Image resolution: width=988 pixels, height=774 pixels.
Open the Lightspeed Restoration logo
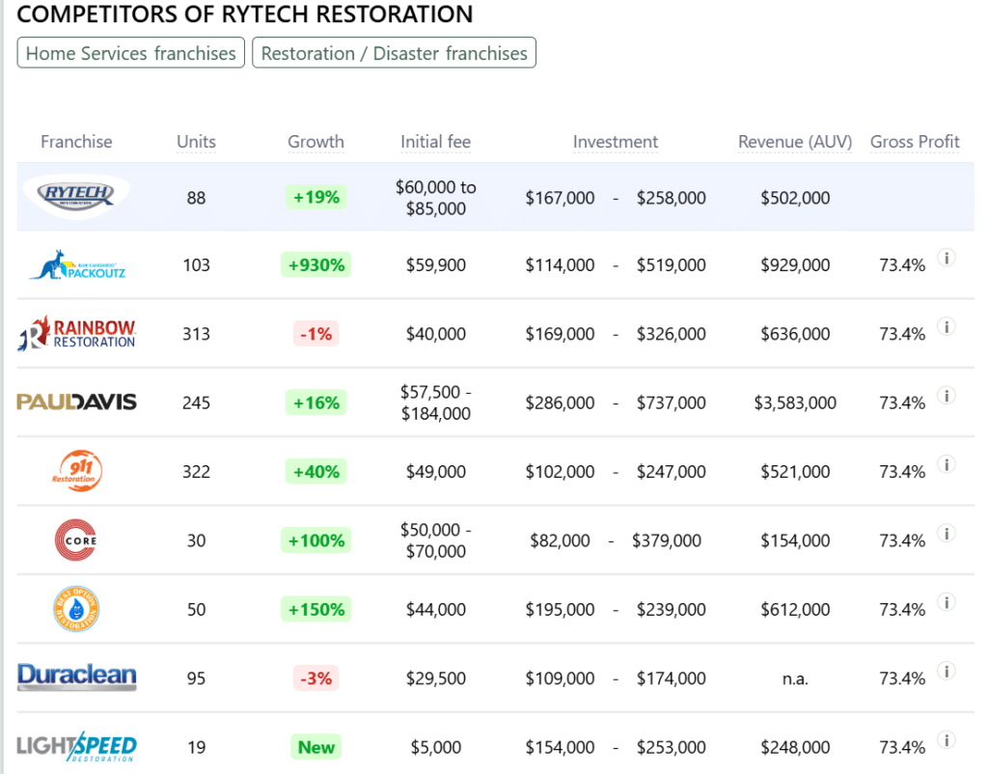[76, 747]
